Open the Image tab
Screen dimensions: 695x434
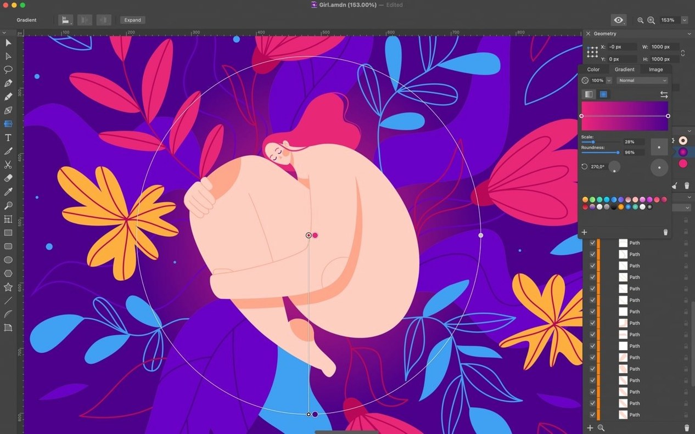pyautogui.click(x=656, y=70)
